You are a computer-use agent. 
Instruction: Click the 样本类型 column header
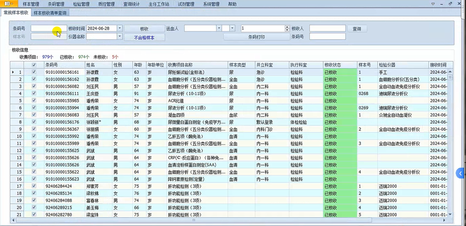pyautogui.click(x=241, y=65)
